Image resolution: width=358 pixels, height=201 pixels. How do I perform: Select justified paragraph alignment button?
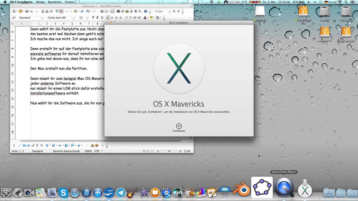121,18
